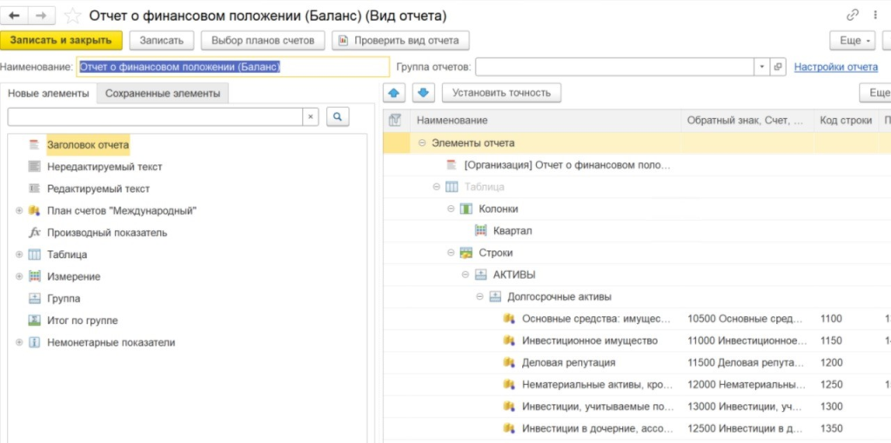Viewport: 891px width, 443px height.
Task: Click into the Наименование input field
Action: [x=232, y=67]
